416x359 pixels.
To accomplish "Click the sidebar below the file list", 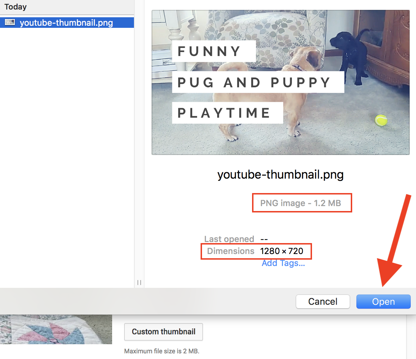I will tap(67, 141).
